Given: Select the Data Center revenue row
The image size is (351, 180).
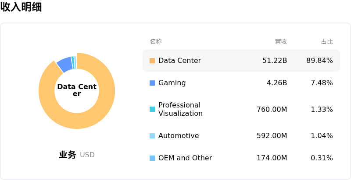Looking at the screenshot, I should pos(241,61).
